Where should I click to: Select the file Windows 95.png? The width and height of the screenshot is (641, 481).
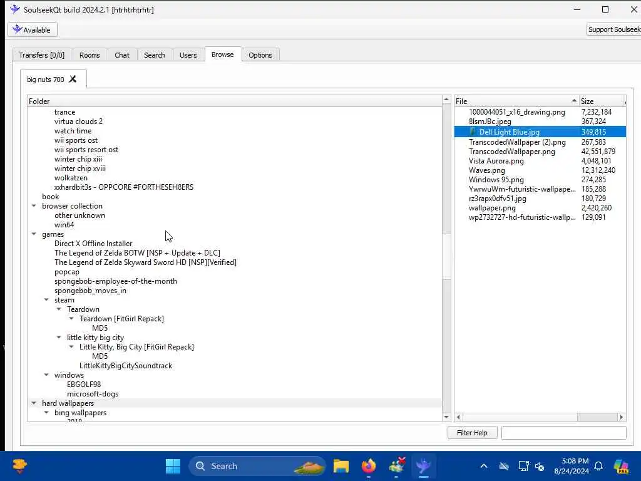point(496,180)
